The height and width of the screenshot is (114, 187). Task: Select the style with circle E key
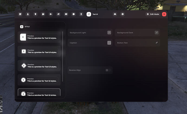point(39,80)
